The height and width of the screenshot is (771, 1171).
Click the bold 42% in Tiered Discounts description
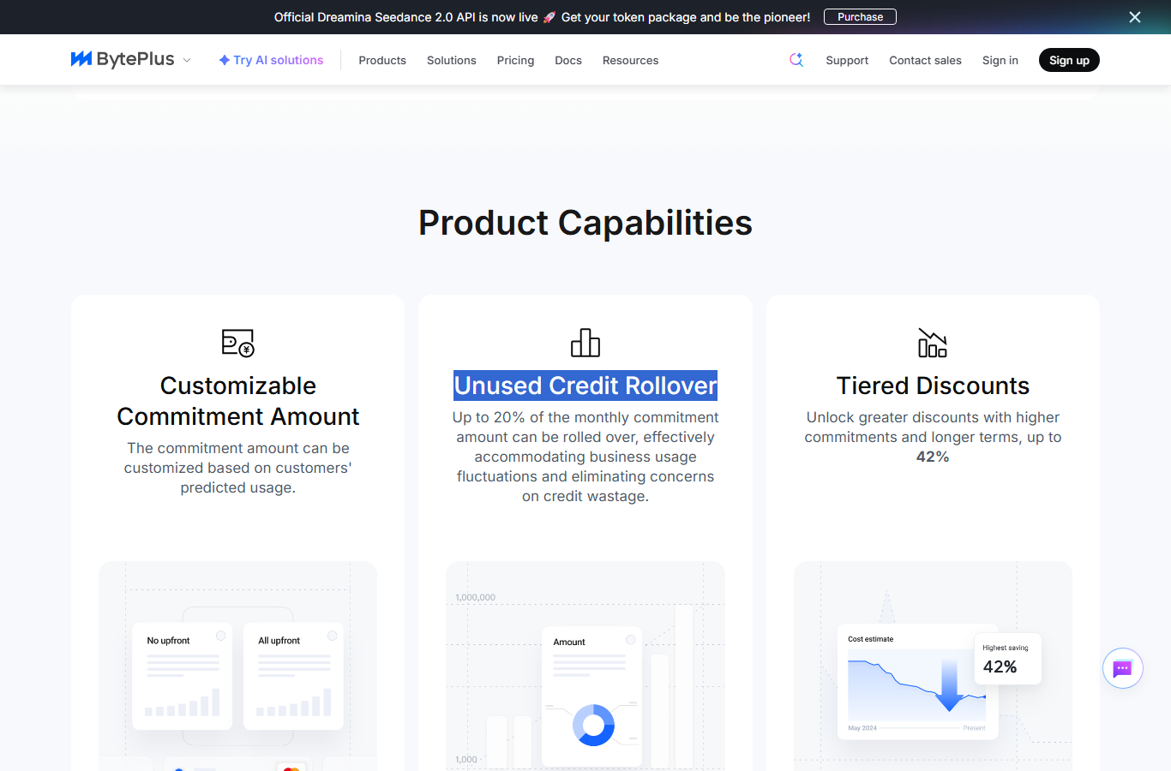point(933,457)
